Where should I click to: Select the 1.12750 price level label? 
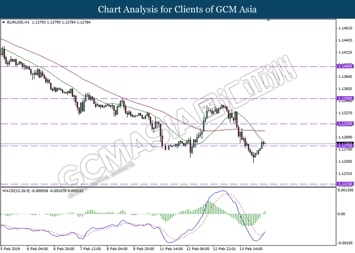(x=345, y=146)
